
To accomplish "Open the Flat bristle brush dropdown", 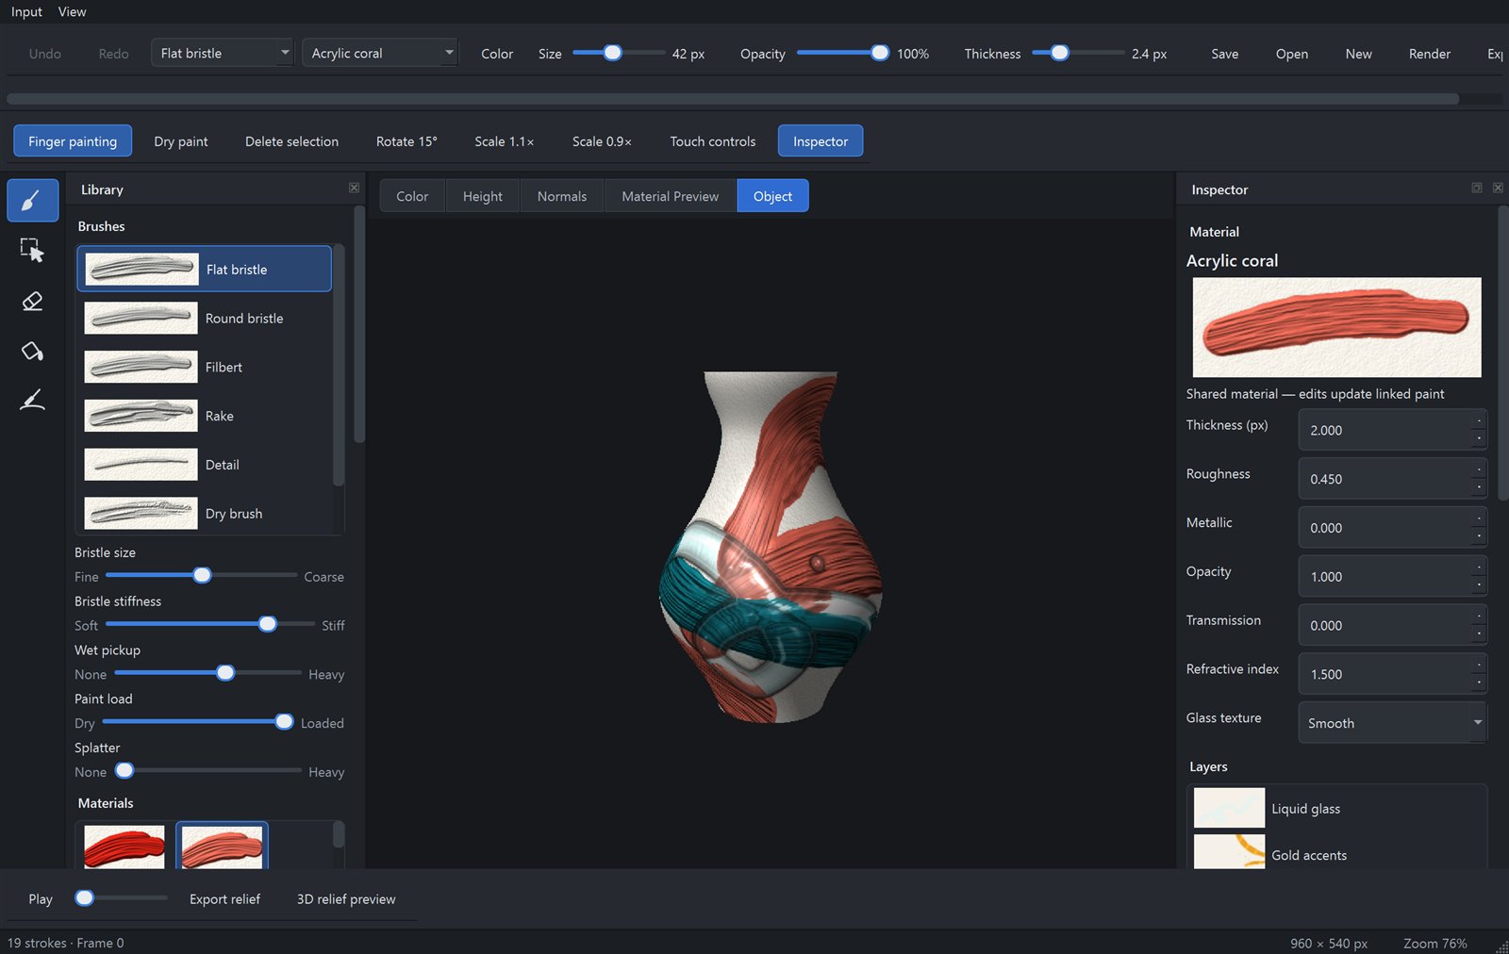I will click(223, 53).
